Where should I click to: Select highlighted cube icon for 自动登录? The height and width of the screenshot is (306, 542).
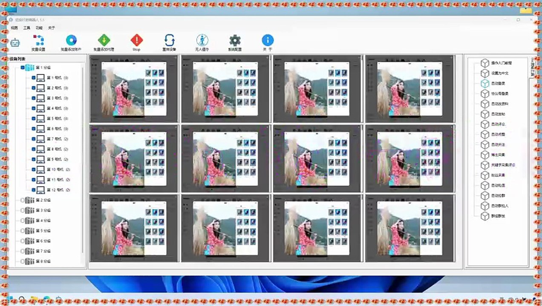485,83
